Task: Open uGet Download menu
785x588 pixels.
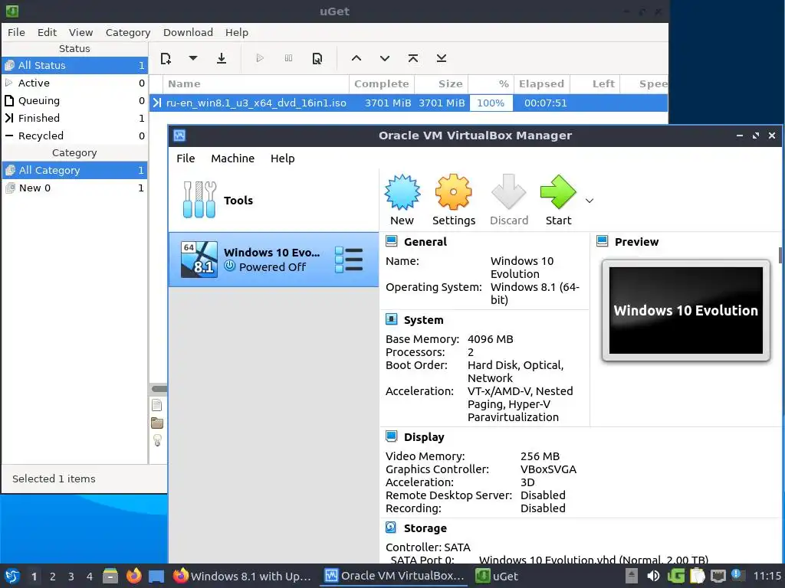Action: (188, 32)
